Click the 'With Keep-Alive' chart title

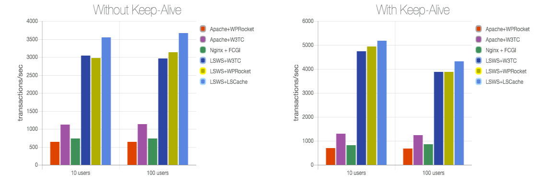pos(413,10)
